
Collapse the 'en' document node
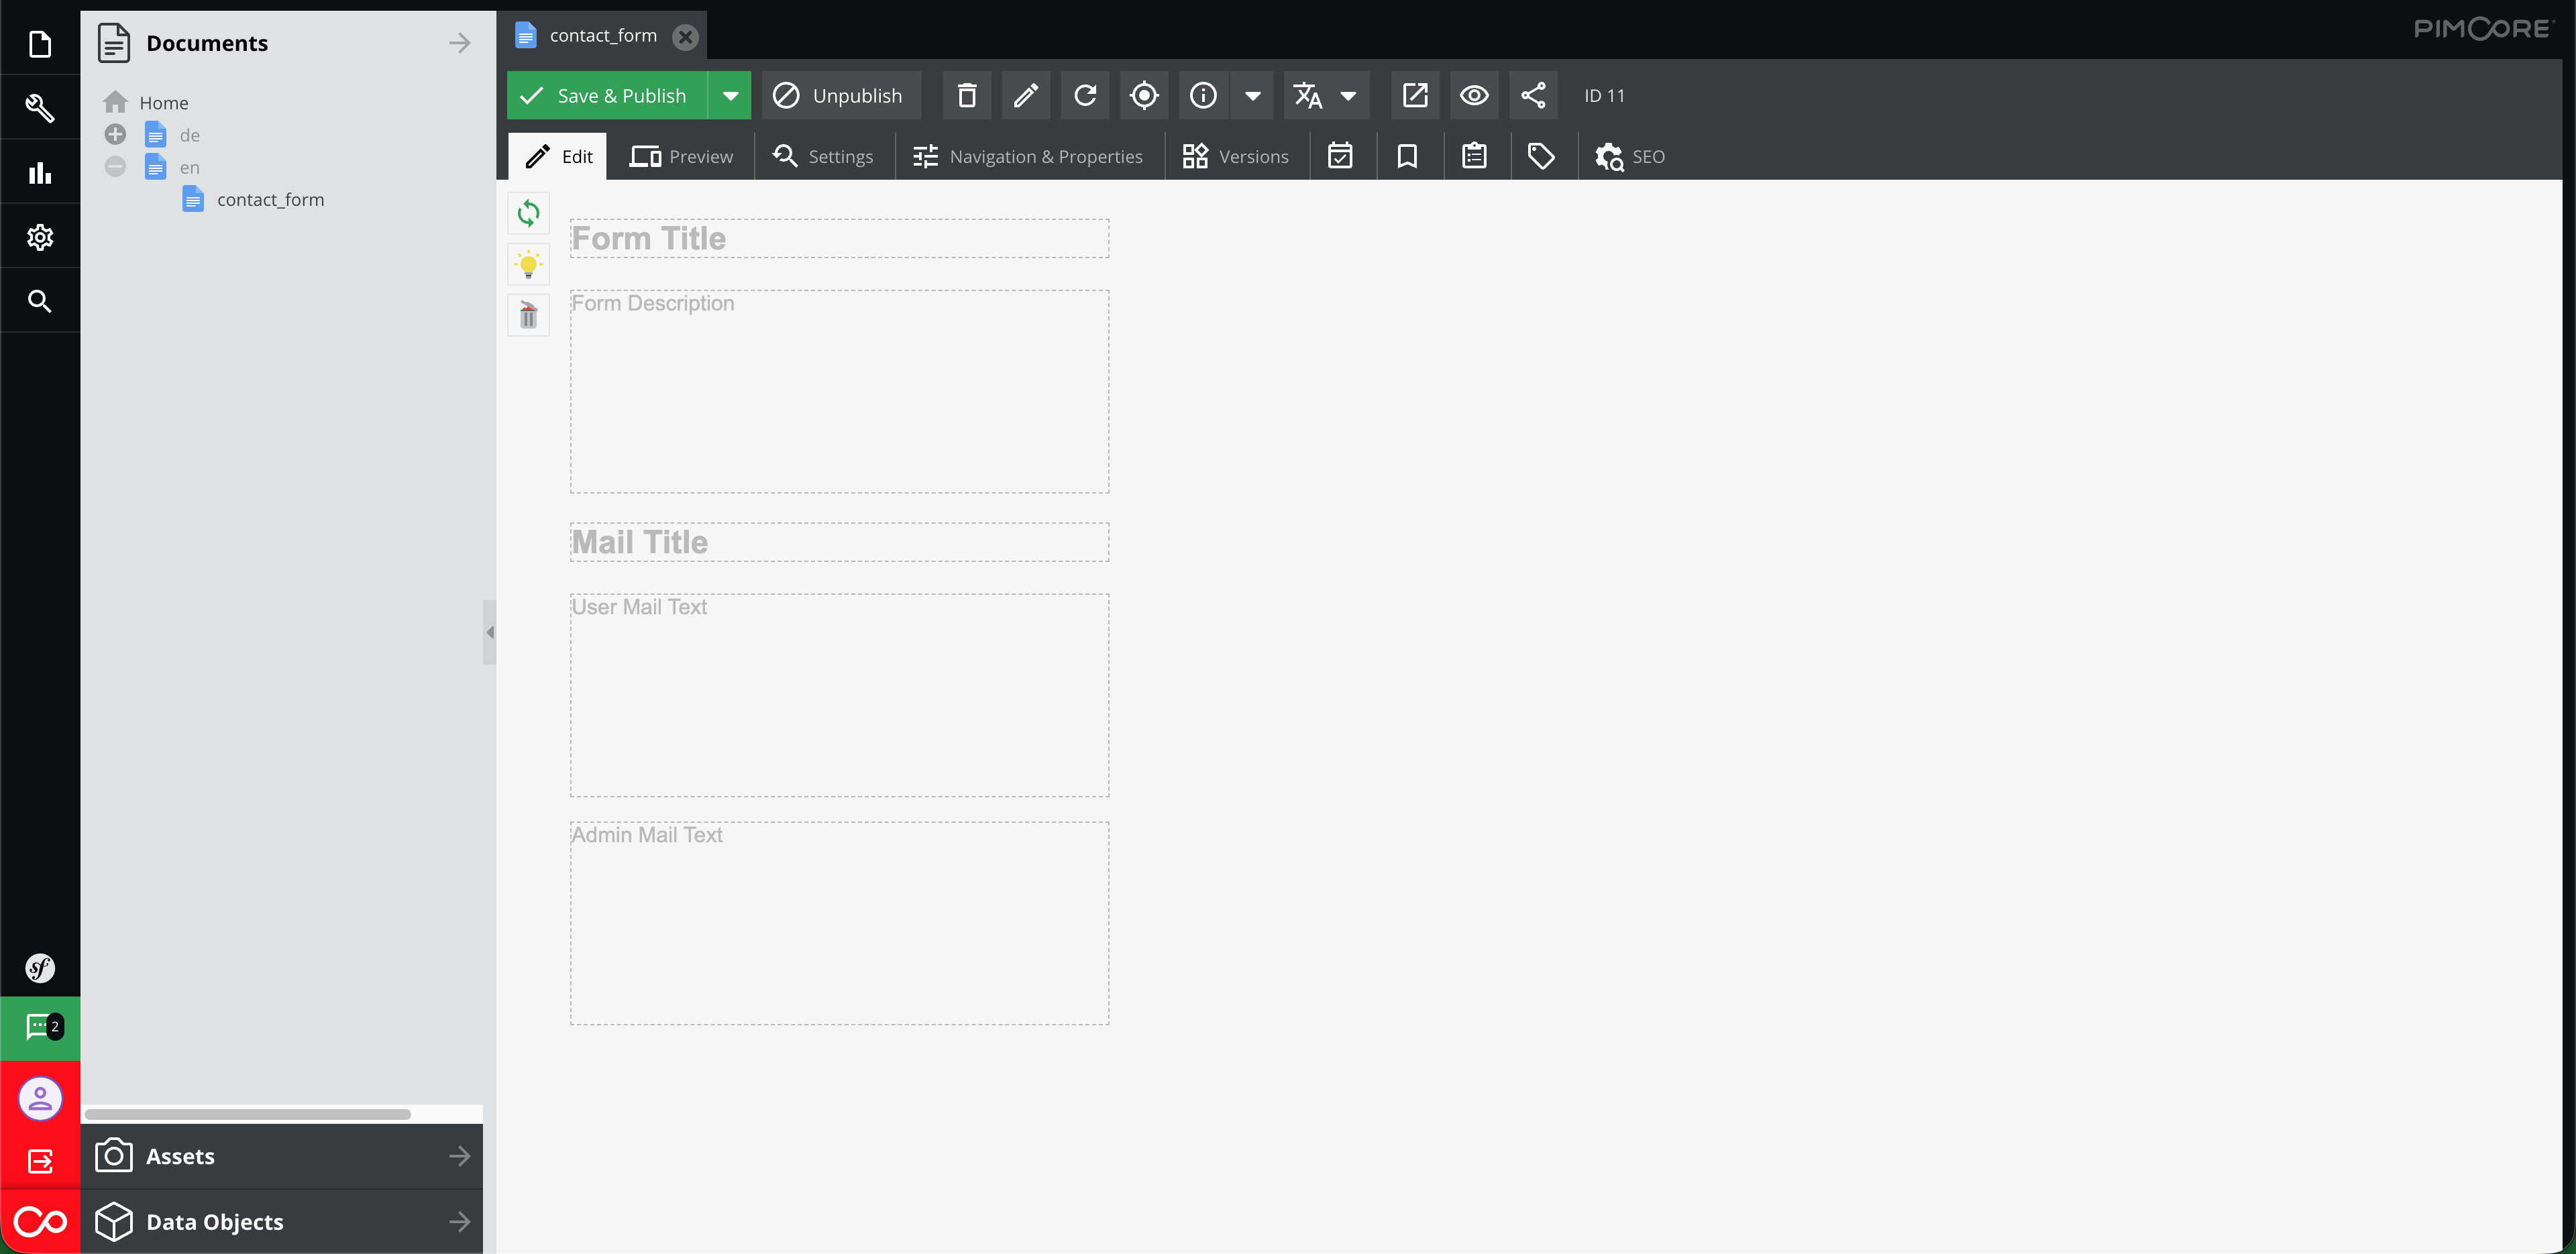coord(114,167)
